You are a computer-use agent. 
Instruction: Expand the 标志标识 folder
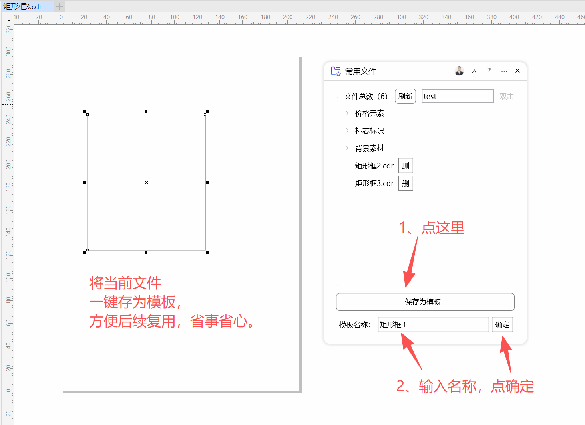[x=347, y=131]
